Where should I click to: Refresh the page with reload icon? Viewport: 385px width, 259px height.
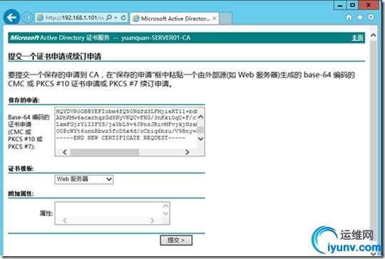point(123,18)
